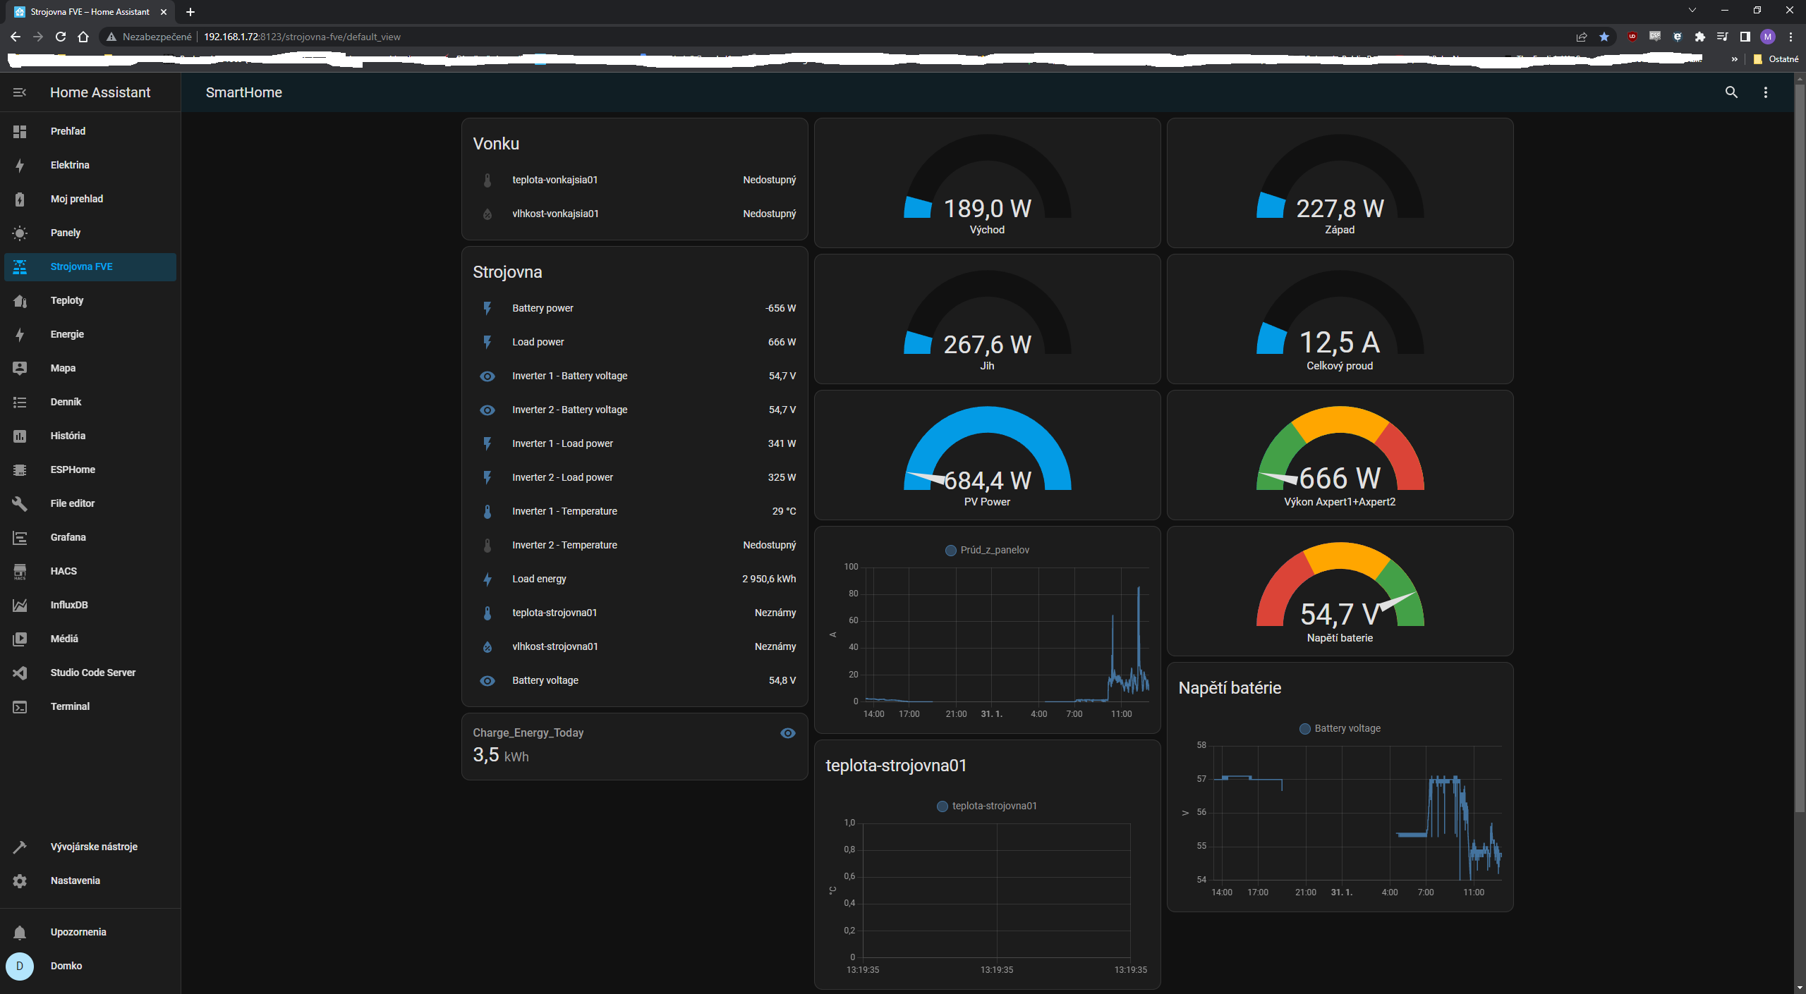Select the Strojovna FVE sidebar item
Screen dimensions: 1806x994
(90, 266)
